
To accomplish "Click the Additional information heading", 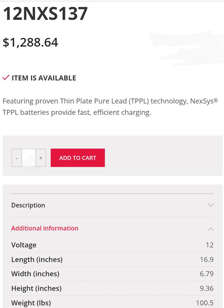I will [45, 228].
